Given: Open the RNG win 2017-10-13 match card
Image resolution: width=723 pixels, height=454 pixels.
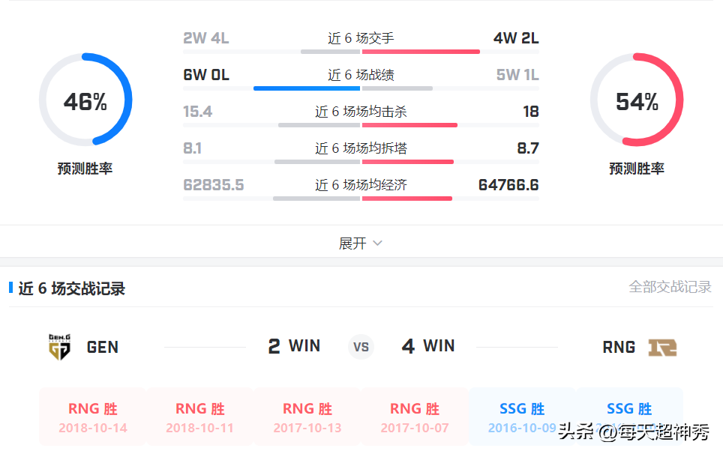Looking at the screenshot, I should [x=307, y=417].
